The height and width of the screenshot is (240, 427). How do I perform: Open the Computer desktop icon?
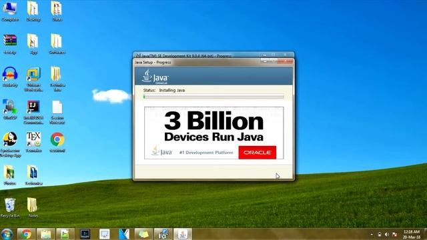pyautogui.click(x=10, y=11)
